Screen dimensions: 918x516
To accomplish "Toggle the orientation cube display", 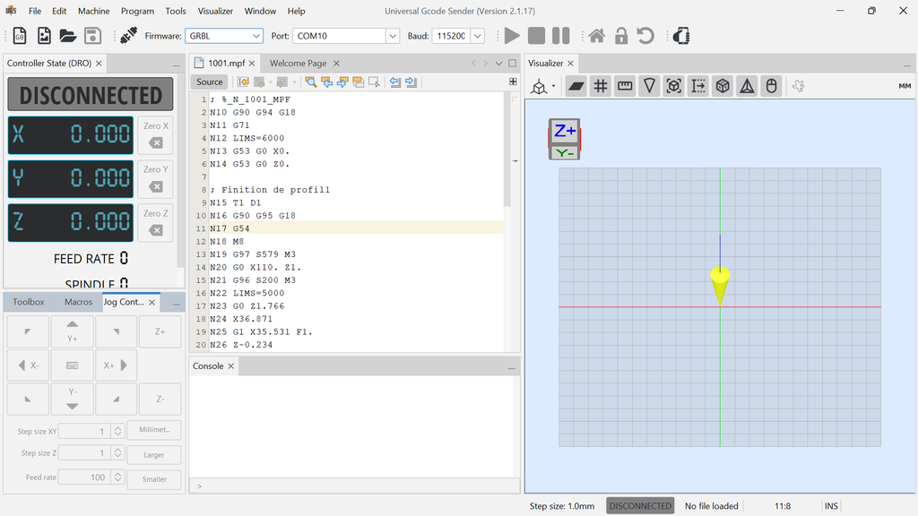I will click(x=723, y=87).
